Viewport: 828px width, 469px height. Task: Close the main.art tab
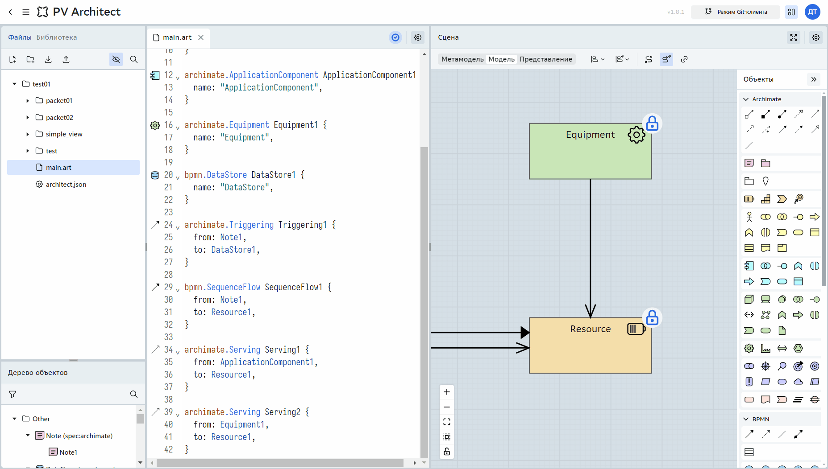click(201, 37)
